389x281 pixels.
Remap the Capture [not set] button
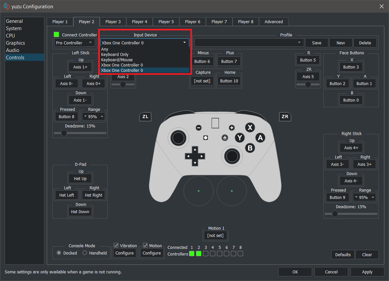pos(202,81)
